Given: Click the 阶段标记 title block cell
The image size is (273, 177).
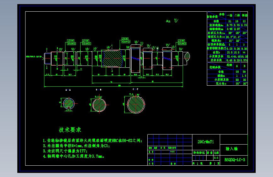Looking at the screenshot, I should click(x=199, y=153).
